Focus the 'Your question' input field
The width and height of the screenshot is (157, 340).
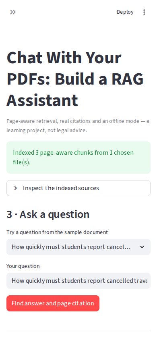pyautogui.click(x=78, y=281)
